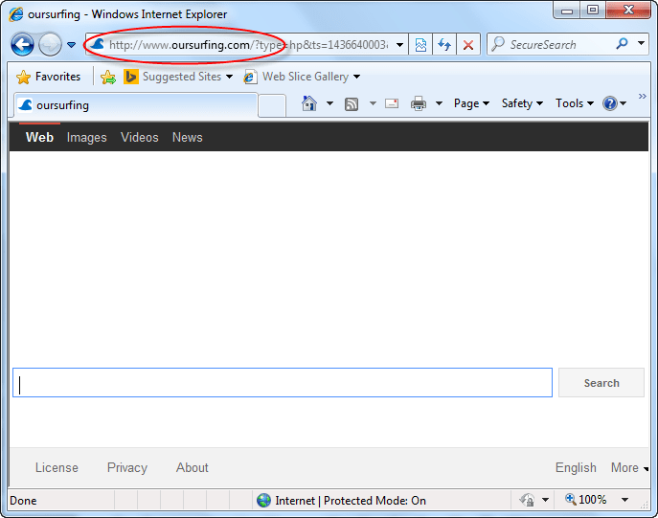Click the Search button
This screenshot has height=518, width=658.
tap(601, 383)
